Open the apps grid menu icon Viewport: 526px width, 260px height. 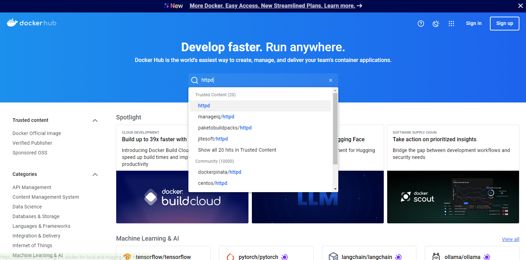[451, 24]
